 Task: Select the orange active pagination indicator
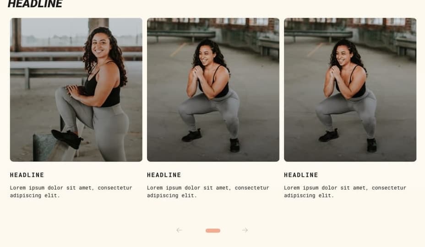(213, 231)
